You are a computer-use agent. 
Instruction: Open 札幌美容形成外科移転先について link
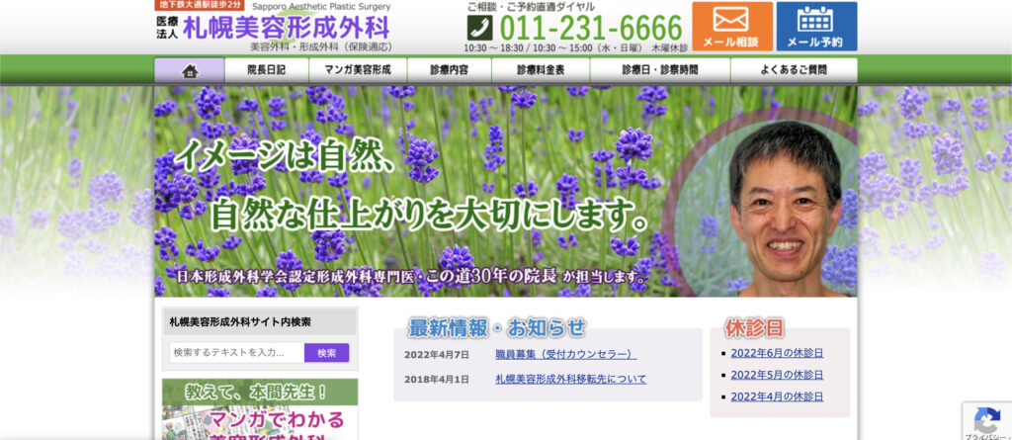point(570,379)
